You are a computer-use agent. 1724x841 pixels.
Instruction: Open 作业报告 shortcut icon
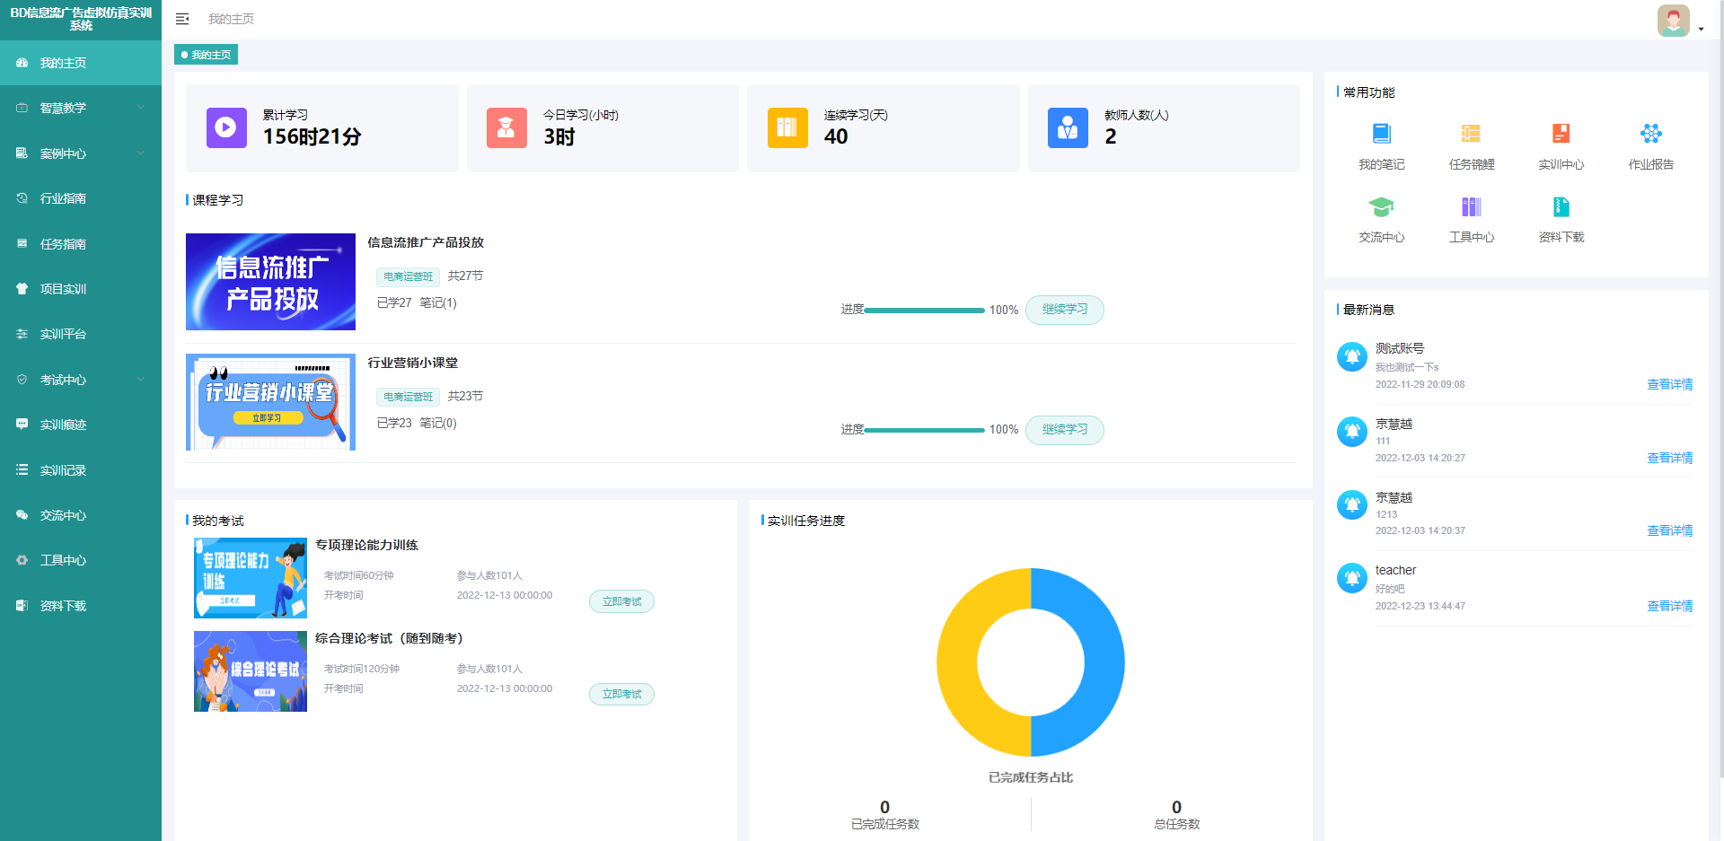click(1650, 134)
